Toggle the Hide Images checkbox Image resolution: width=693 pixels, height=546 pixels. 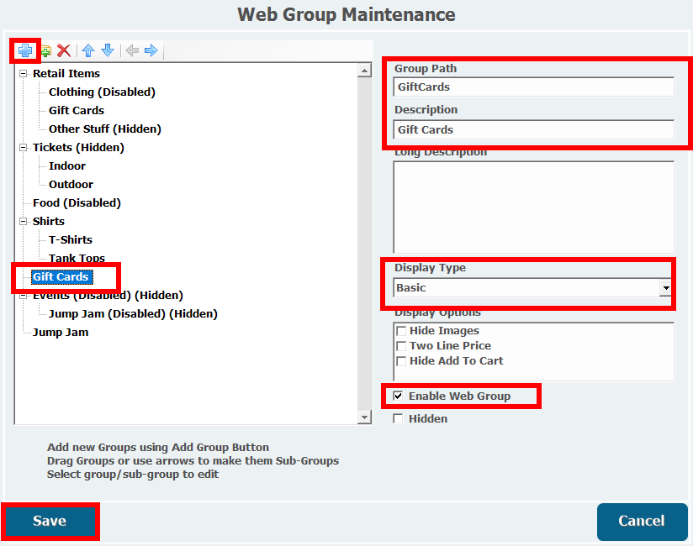click(x=401, y=331)
